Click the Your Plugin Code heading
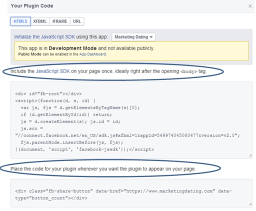The width and height of the screenshot is (256, 211). coord(32,6)
